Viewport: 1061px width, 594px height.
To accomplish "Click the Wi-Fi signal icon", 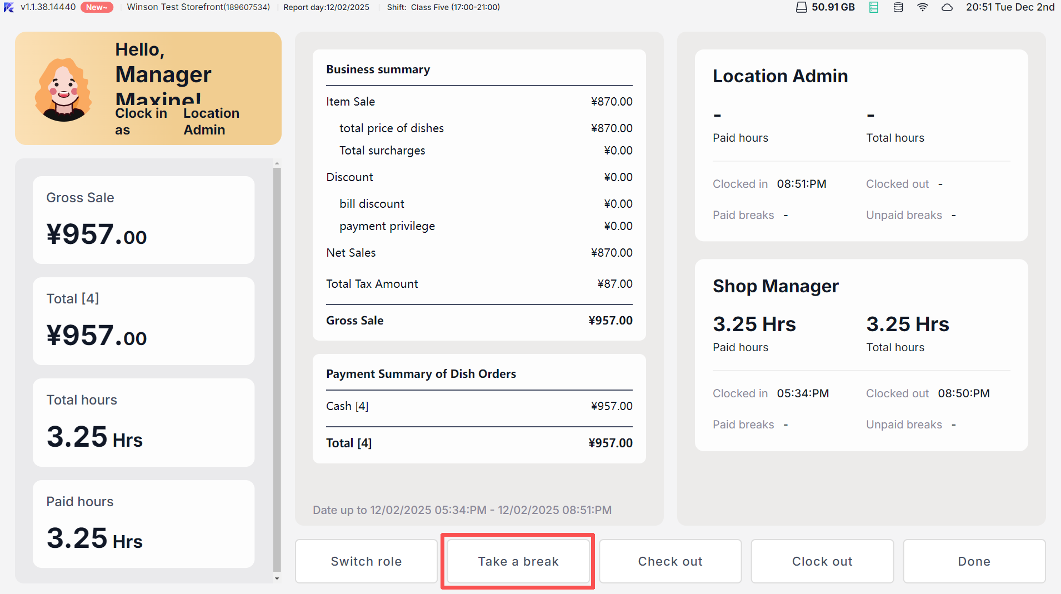I will 922,7.
